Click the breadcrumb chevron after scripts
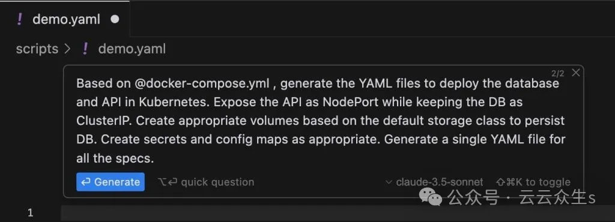The width and height of the screenshot is (615, 222). click(x=67, y=49)
